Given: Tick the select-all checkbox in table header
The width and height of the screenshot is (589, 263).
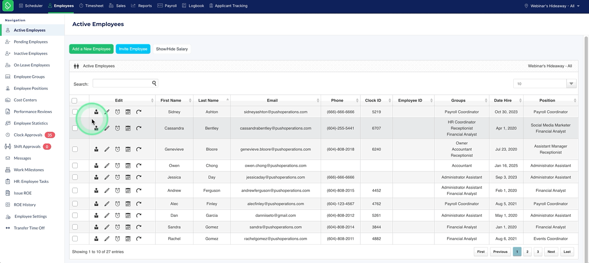Looking at the screenshot, I should coord(74,100).
